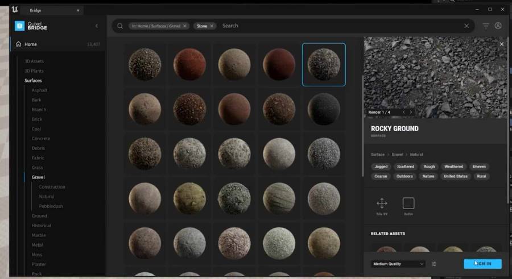Remove the Stone search filter tag
Image resolution: width=512 pixels, height=279 pixels.
click(212, 26)
